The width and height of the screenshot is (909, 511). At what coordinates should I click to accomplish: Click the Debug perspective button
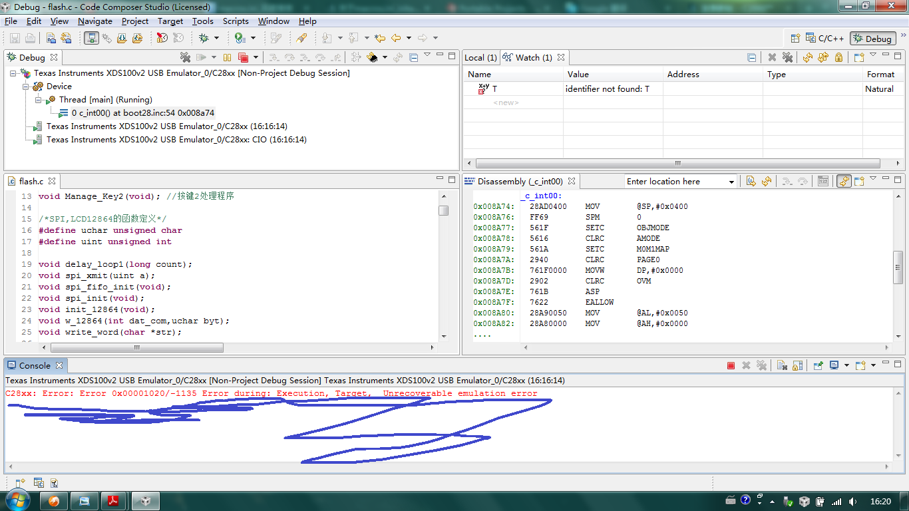pos(873,39)
